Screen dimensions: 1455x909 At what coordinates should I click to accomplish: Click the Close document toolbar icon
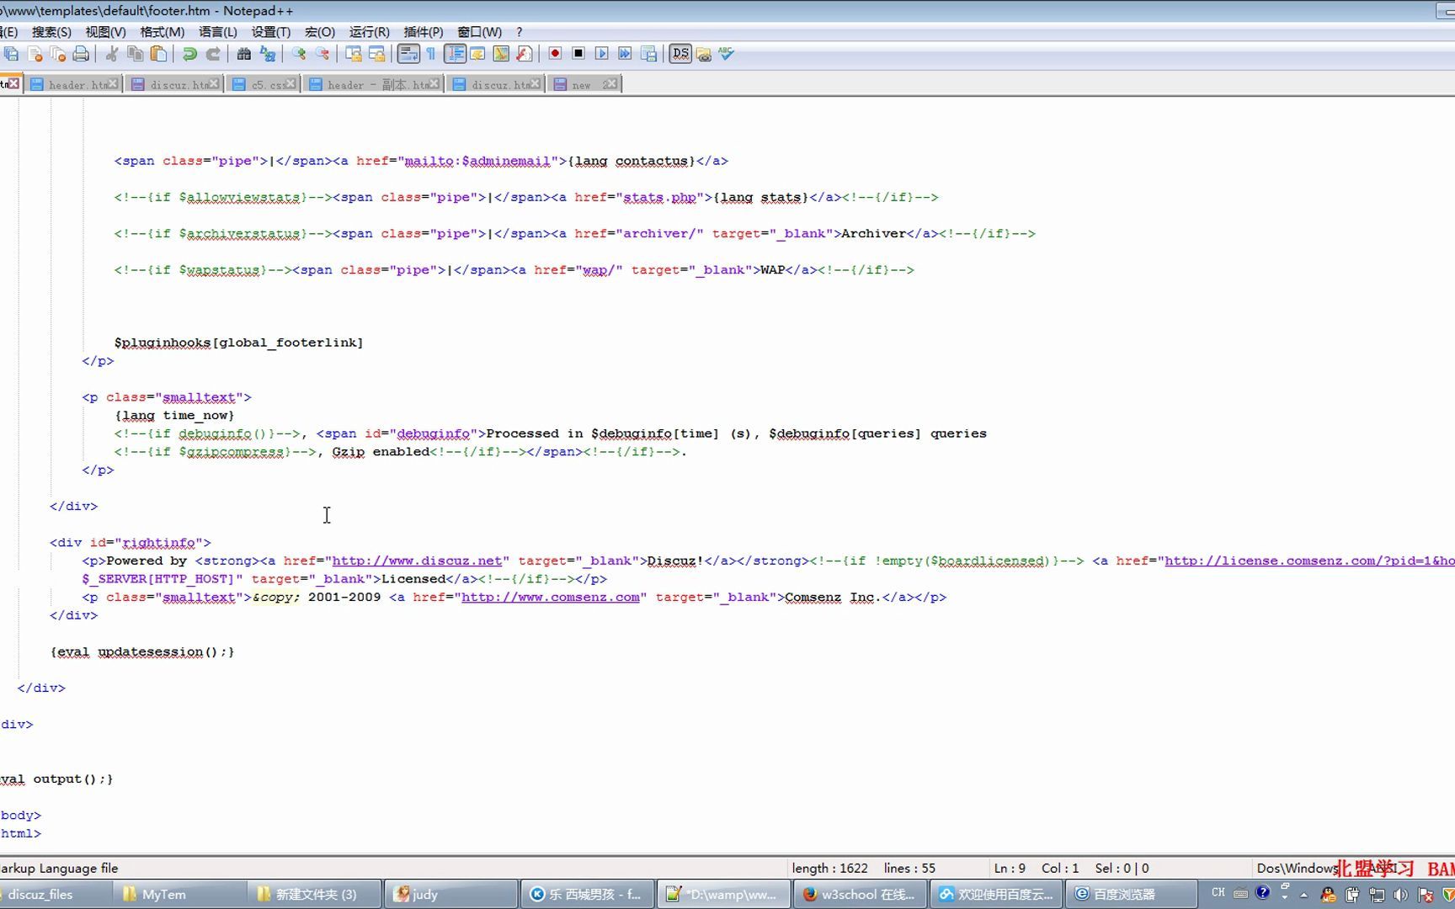[x=35, y=54]
